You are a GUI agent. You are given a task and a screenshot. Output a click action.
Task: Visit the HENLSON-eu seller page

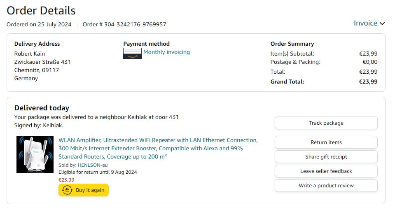point(93,165)
